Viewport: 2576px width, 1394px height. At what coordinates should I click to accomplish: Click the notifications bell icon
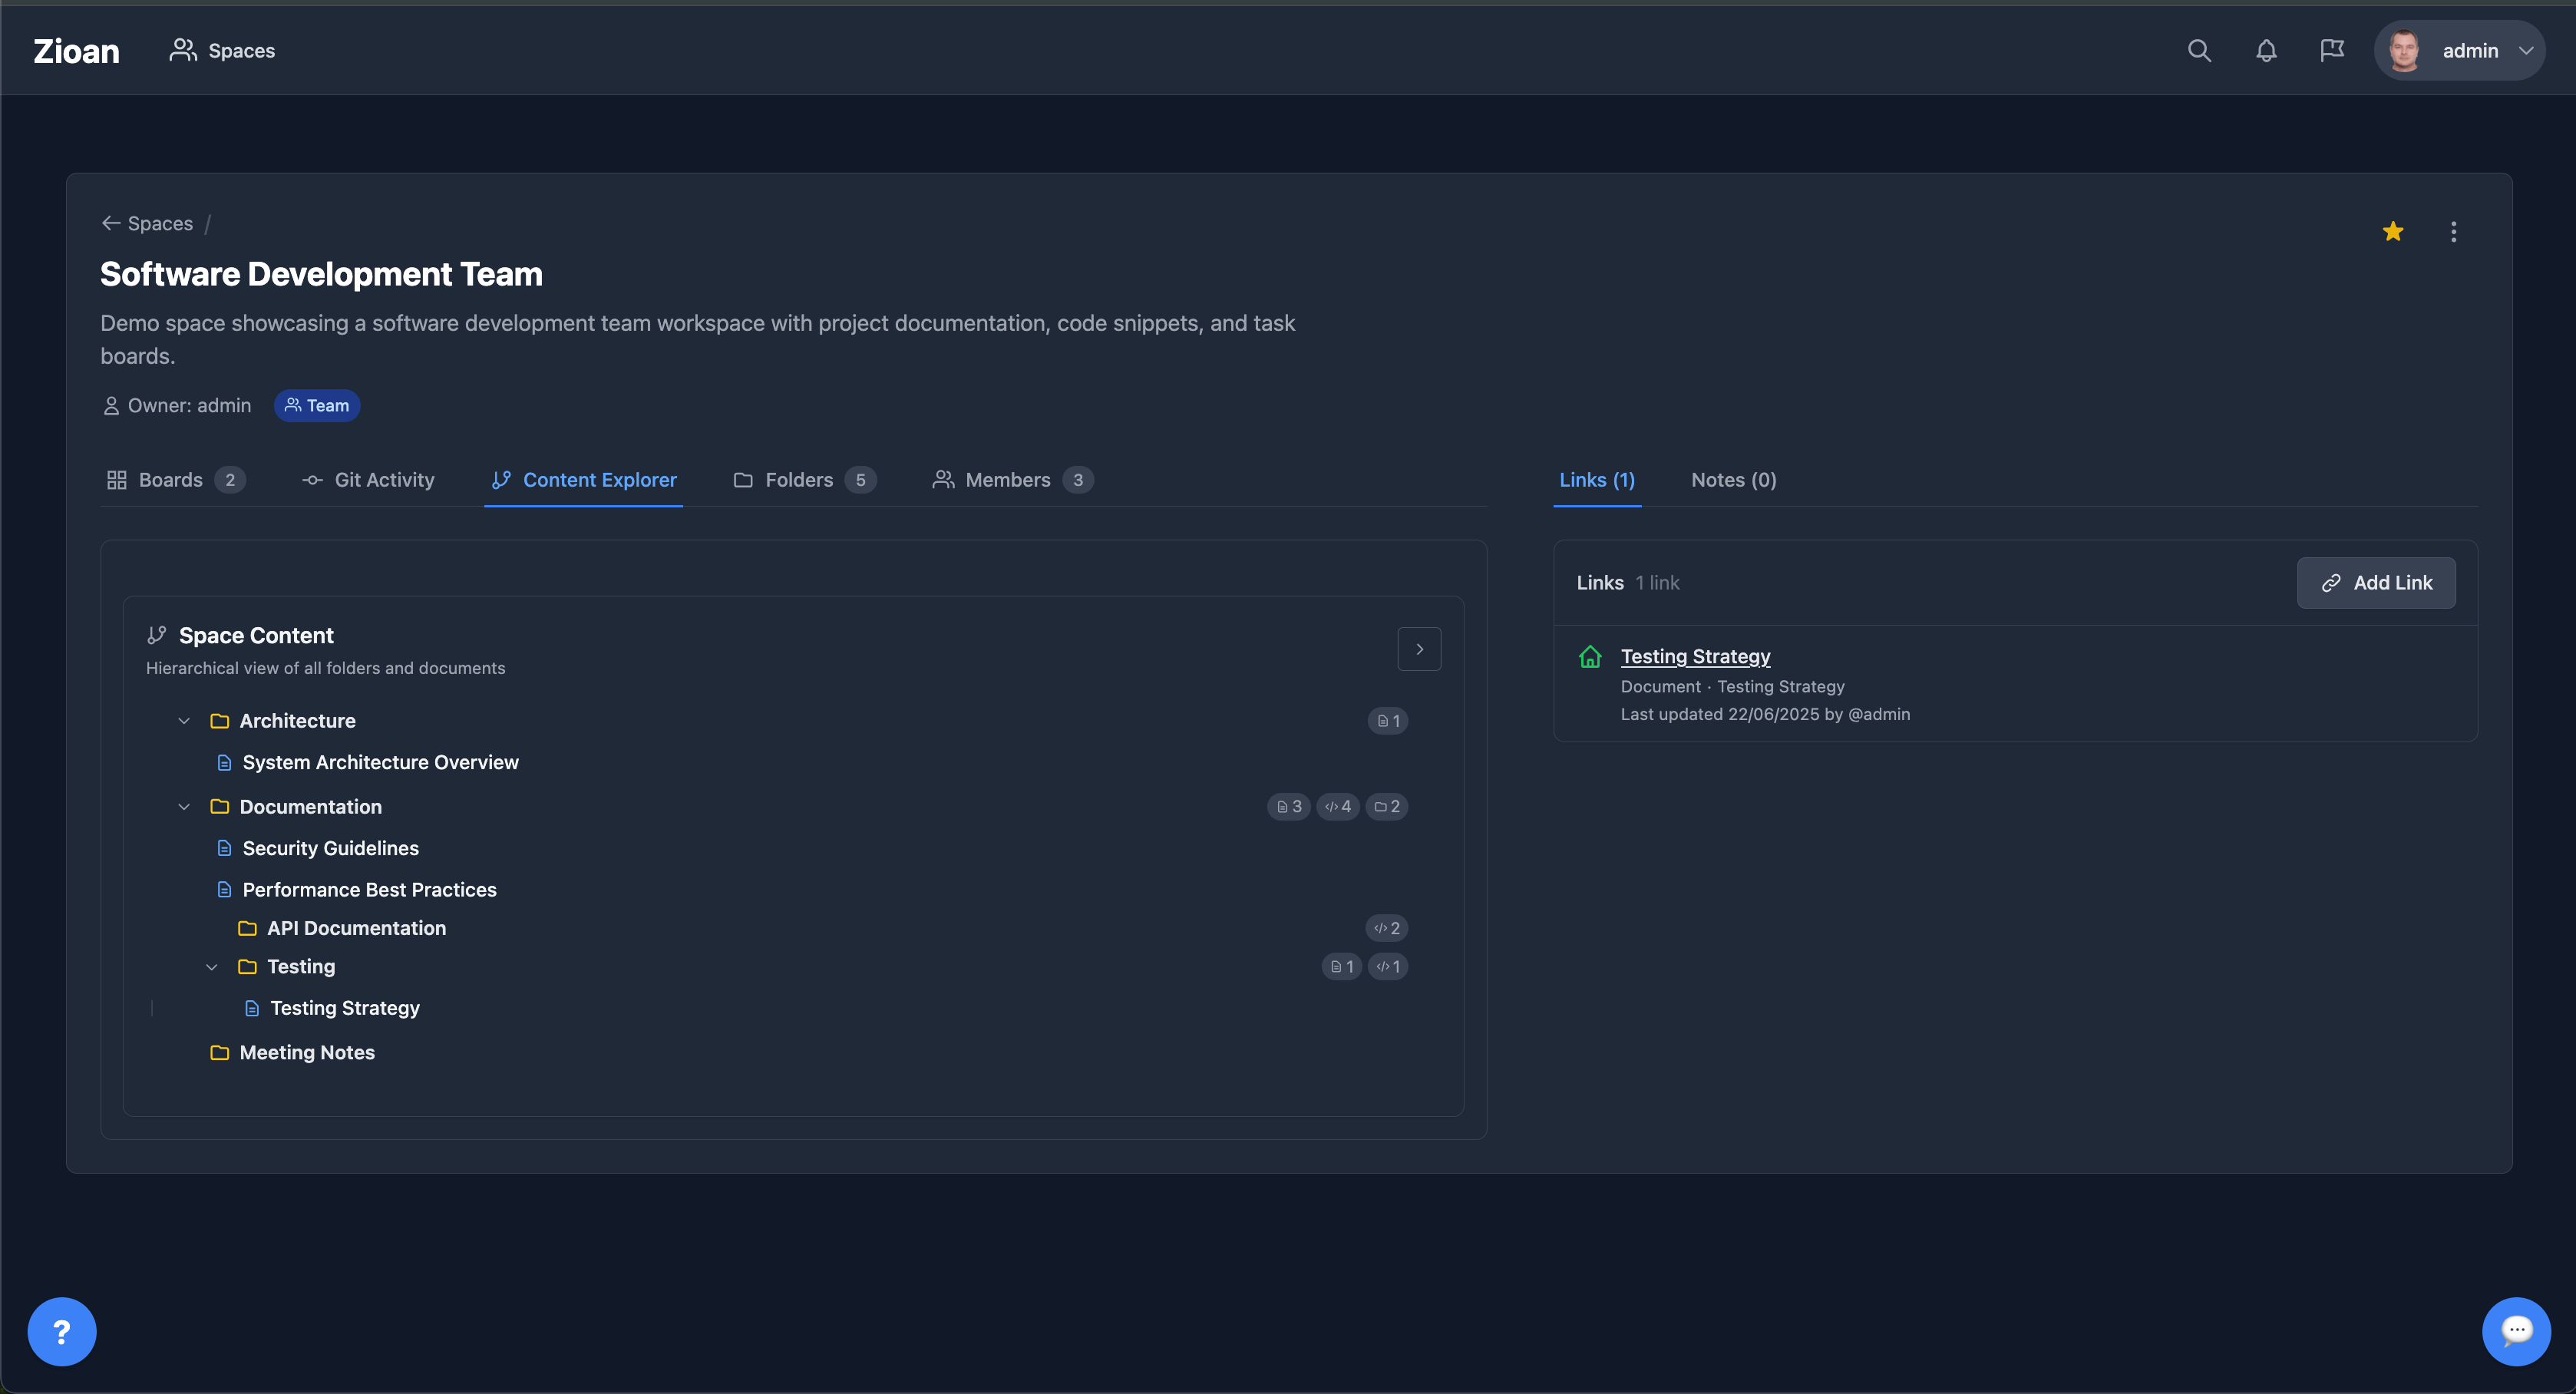point(2266,51)
